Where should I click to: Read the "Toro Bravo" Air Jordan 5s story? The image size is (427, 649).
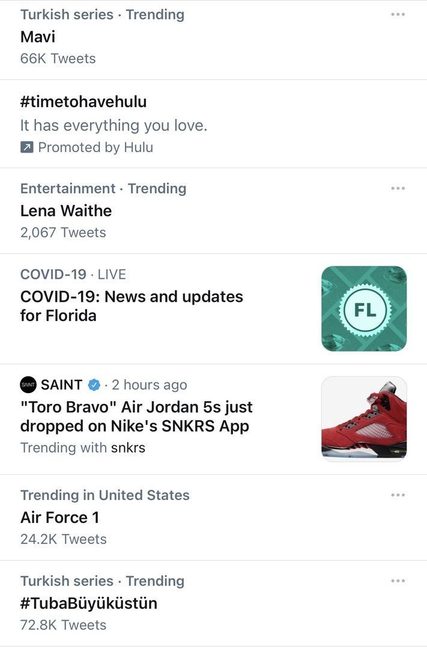136,416
